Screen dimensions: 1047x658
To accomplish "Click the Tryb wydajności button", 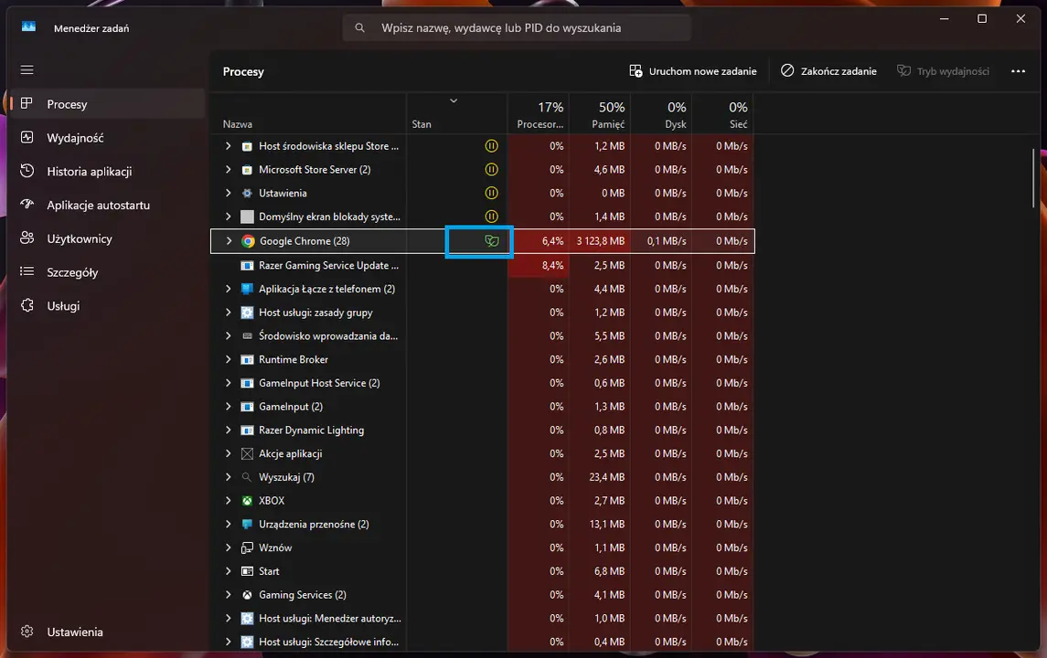I will pyautogui.click(x=943, y=71).
